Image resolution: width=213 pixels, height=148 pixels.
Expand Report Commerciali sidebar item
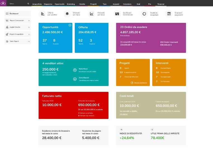18,20
